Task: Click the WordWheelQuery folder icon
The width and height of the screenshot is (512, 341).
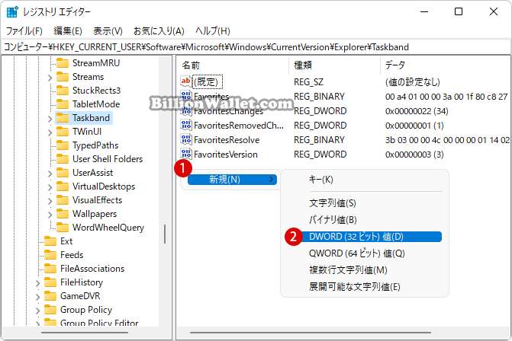Action: 63,227
